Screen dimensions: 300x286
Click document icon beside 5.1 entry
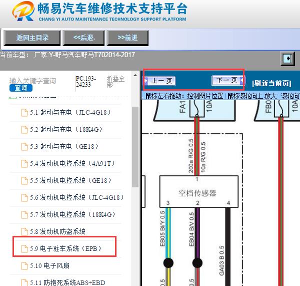(24, 113)
